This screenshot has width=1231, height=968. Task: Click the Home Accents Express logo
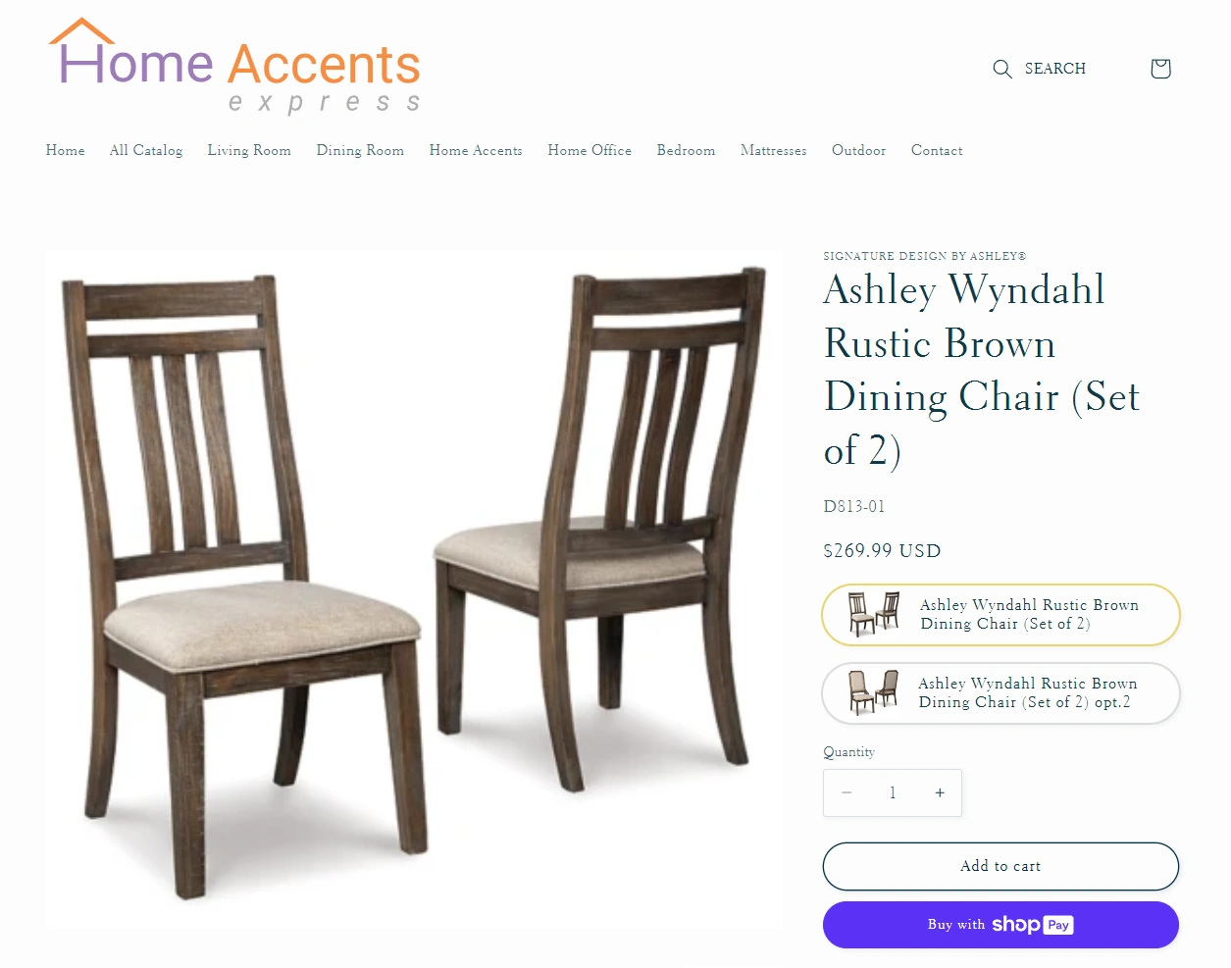pyautogui.click(x=235, y=66)
